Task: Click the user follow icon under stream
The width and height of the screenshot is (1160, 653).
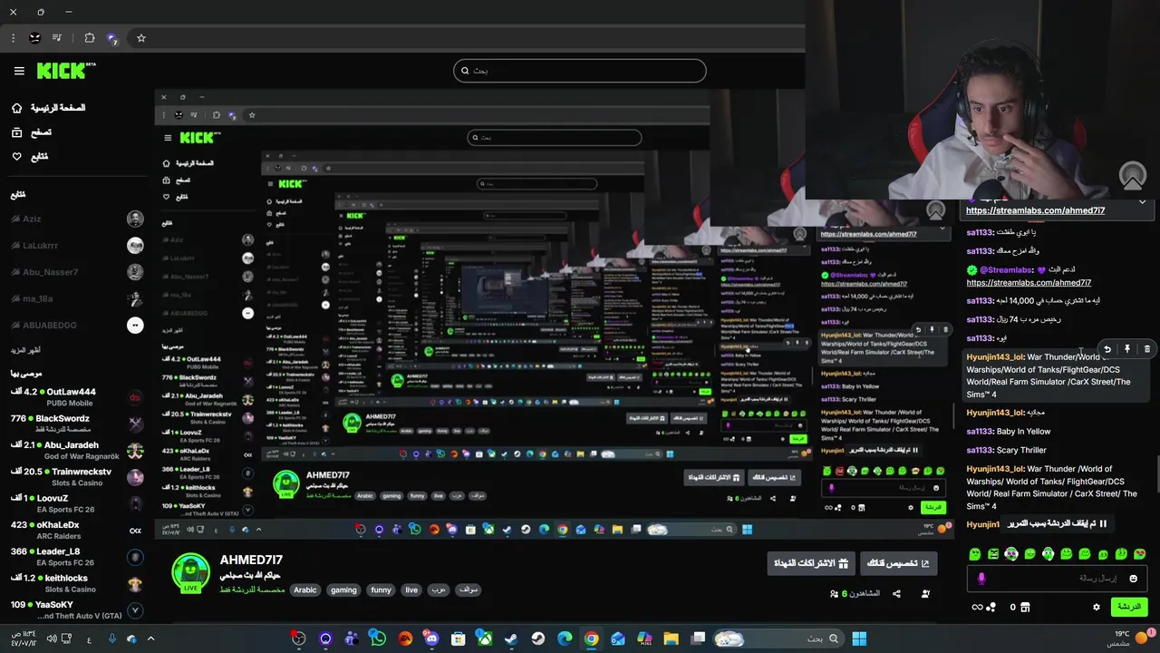Action: [x=925, y=594]
